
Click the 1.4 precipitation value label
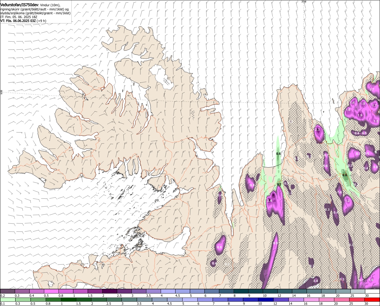[x=352, y=102]
